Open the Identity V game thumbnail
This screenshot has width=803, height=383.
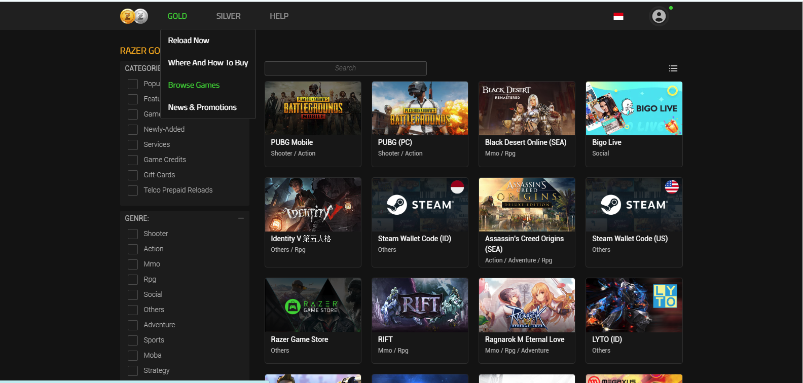[313, 205]
